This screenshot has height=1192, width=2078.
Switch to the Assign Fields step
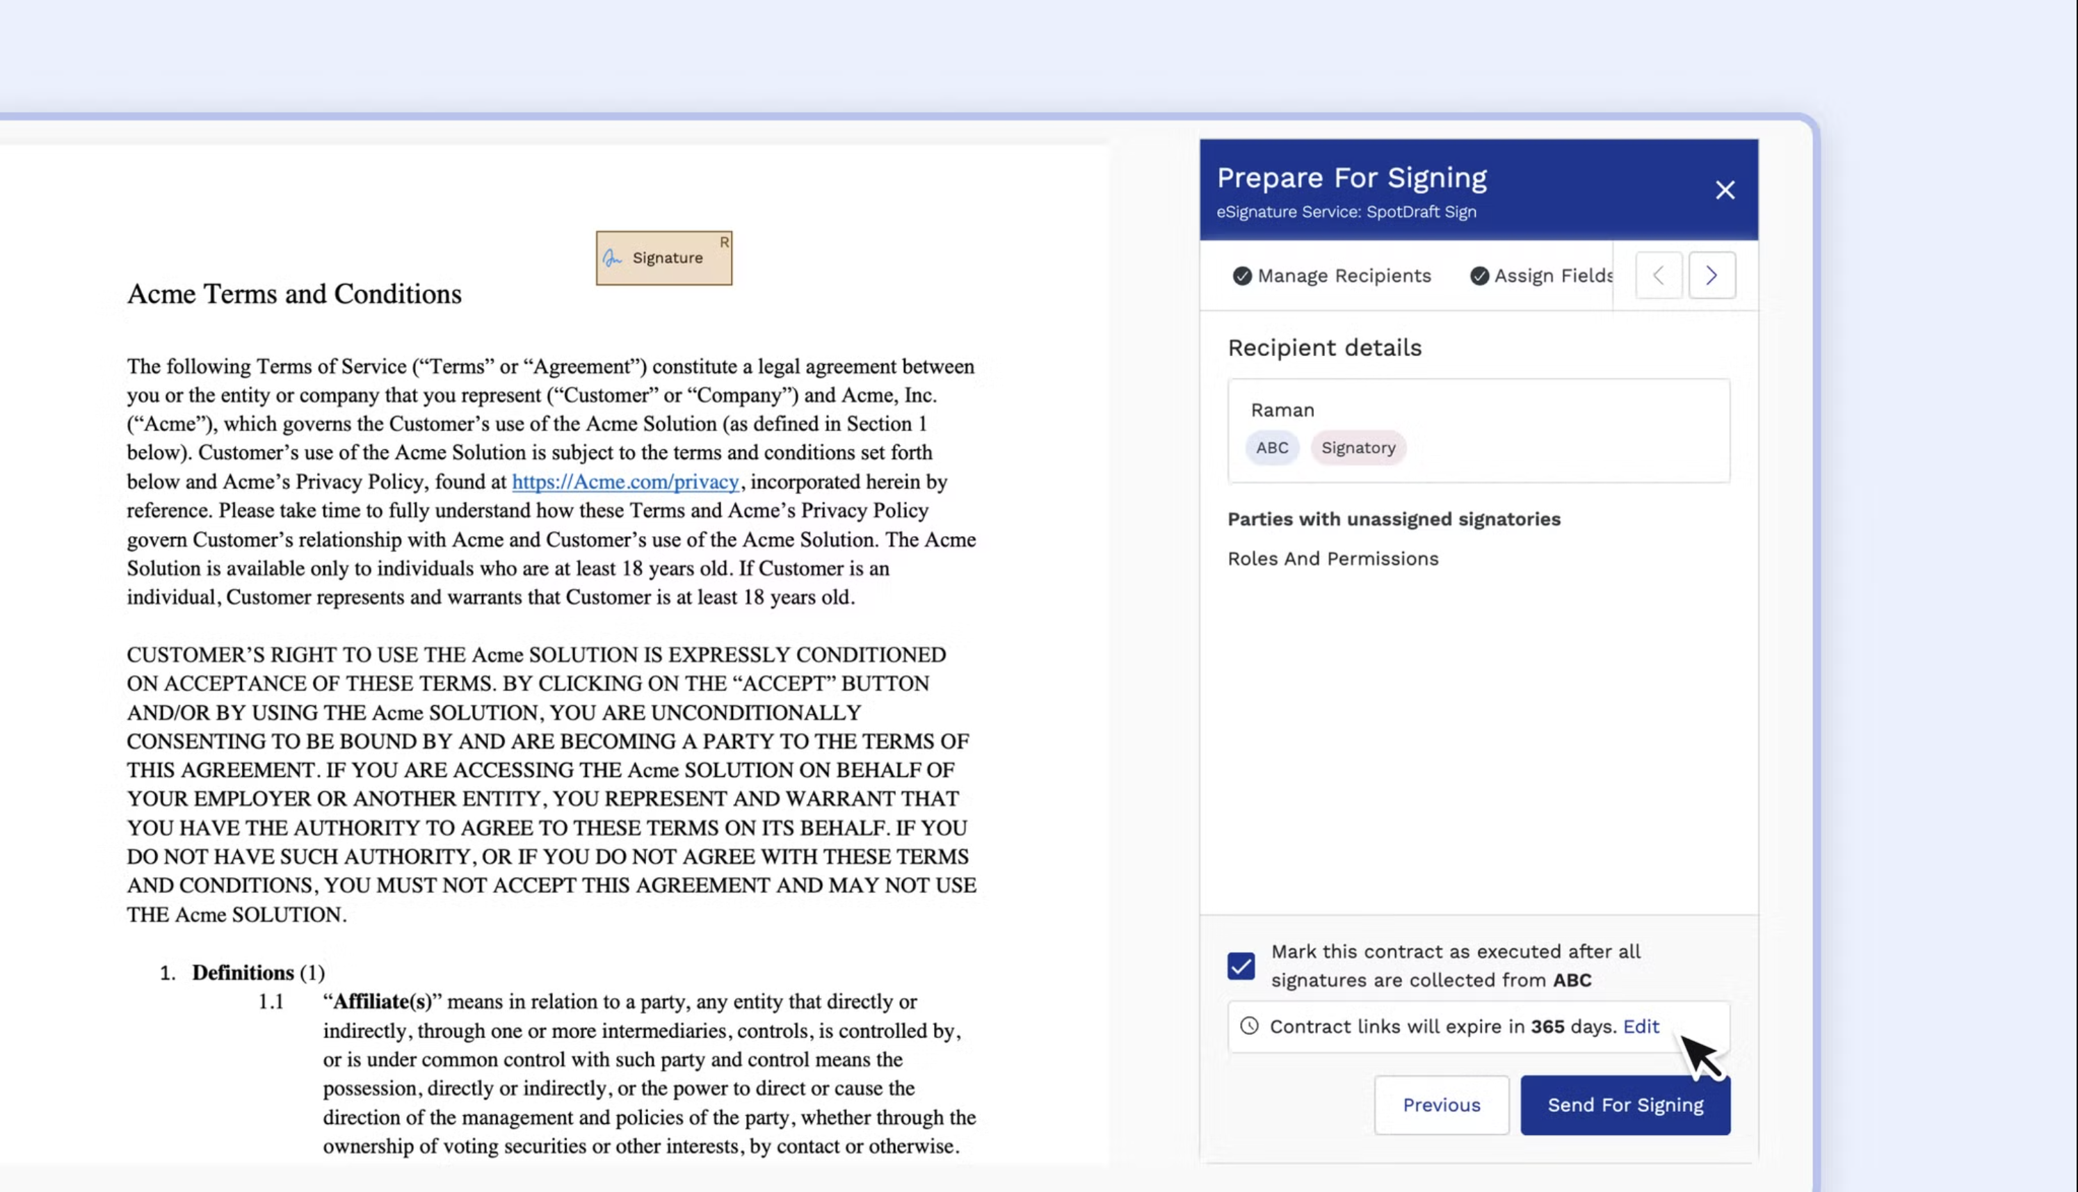[x=1552, y=276]
